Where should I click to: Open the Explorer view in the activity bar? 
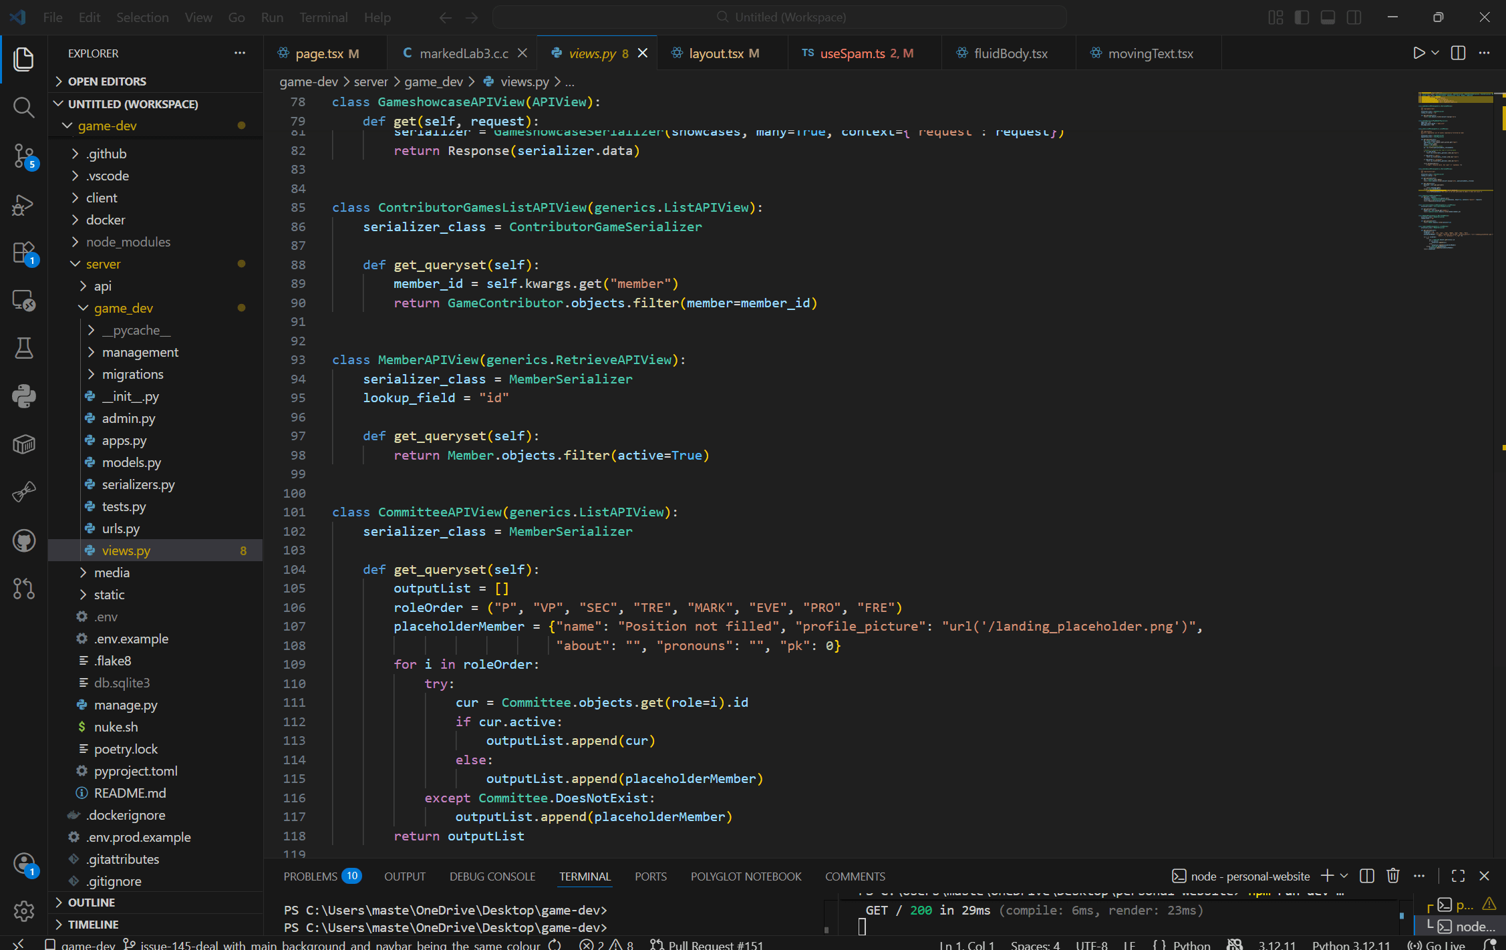tap(23, 59)
